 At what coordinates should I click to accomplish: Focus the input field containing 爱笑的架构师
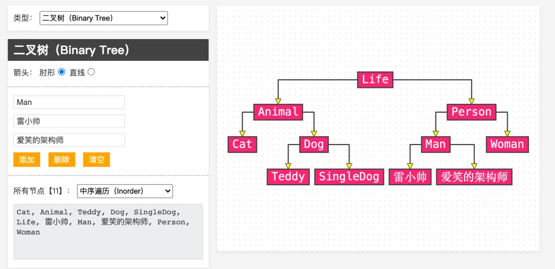click(69, 140)
